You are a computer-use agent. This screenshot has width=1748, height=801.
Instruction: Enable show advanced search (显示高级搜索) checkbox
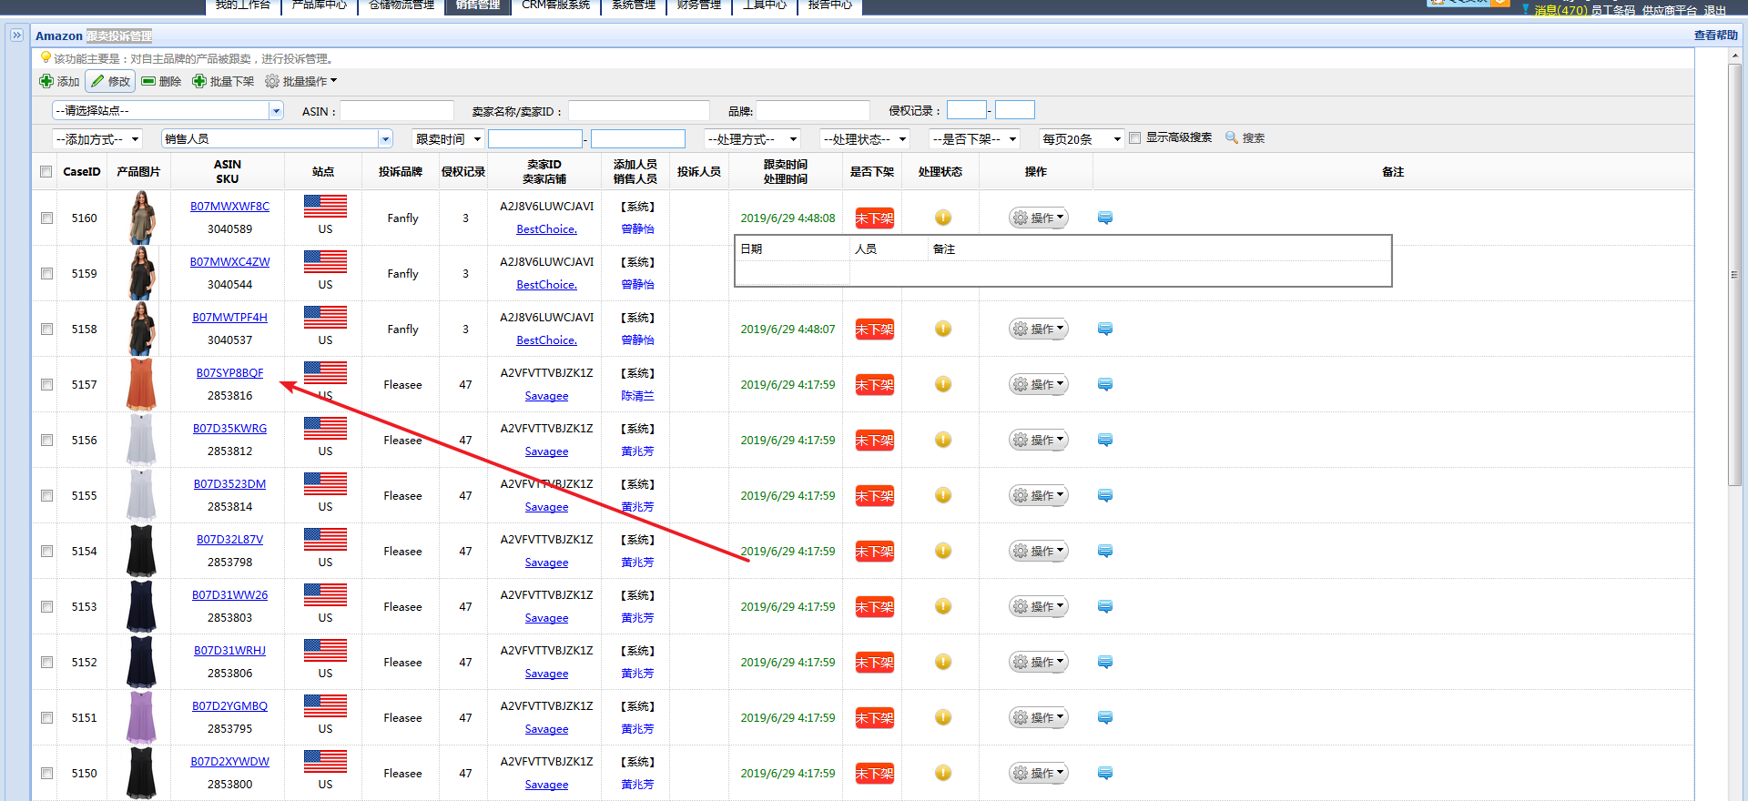tap(1134, 137)
